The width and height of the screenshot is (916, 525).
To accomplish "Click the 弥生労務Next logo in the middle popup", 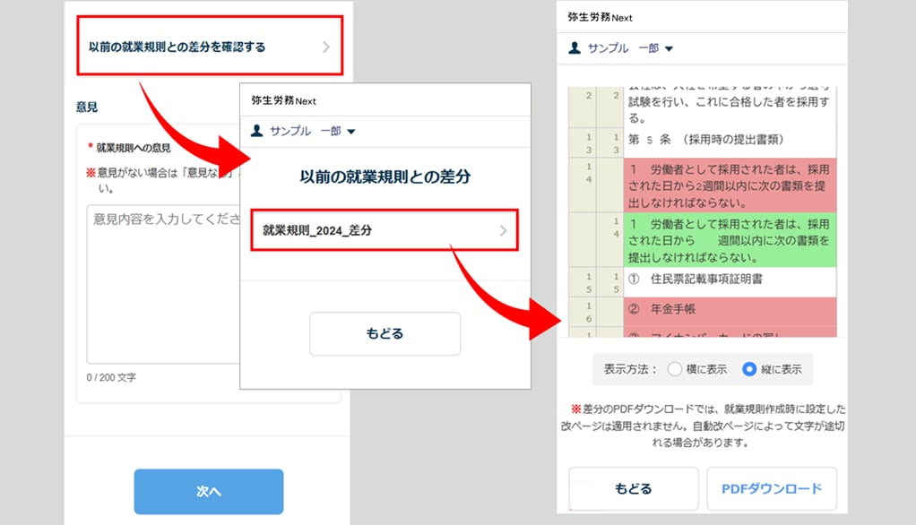I will pos(283,100).
